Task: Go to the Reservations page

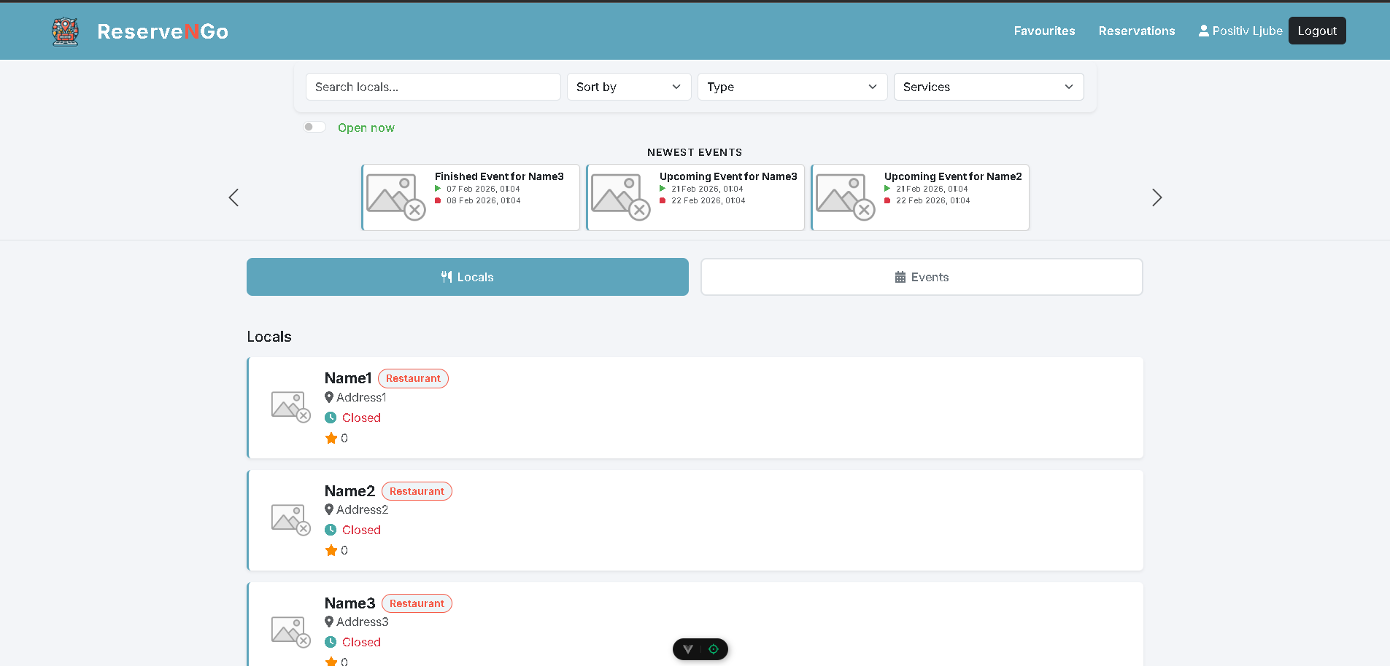Action: tap(1136, 31)
